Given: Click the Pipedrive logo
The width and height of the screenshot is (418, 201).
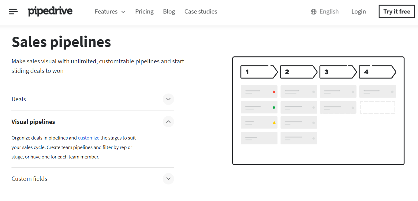Looking at the screenshot, I should tap(50, 12).
